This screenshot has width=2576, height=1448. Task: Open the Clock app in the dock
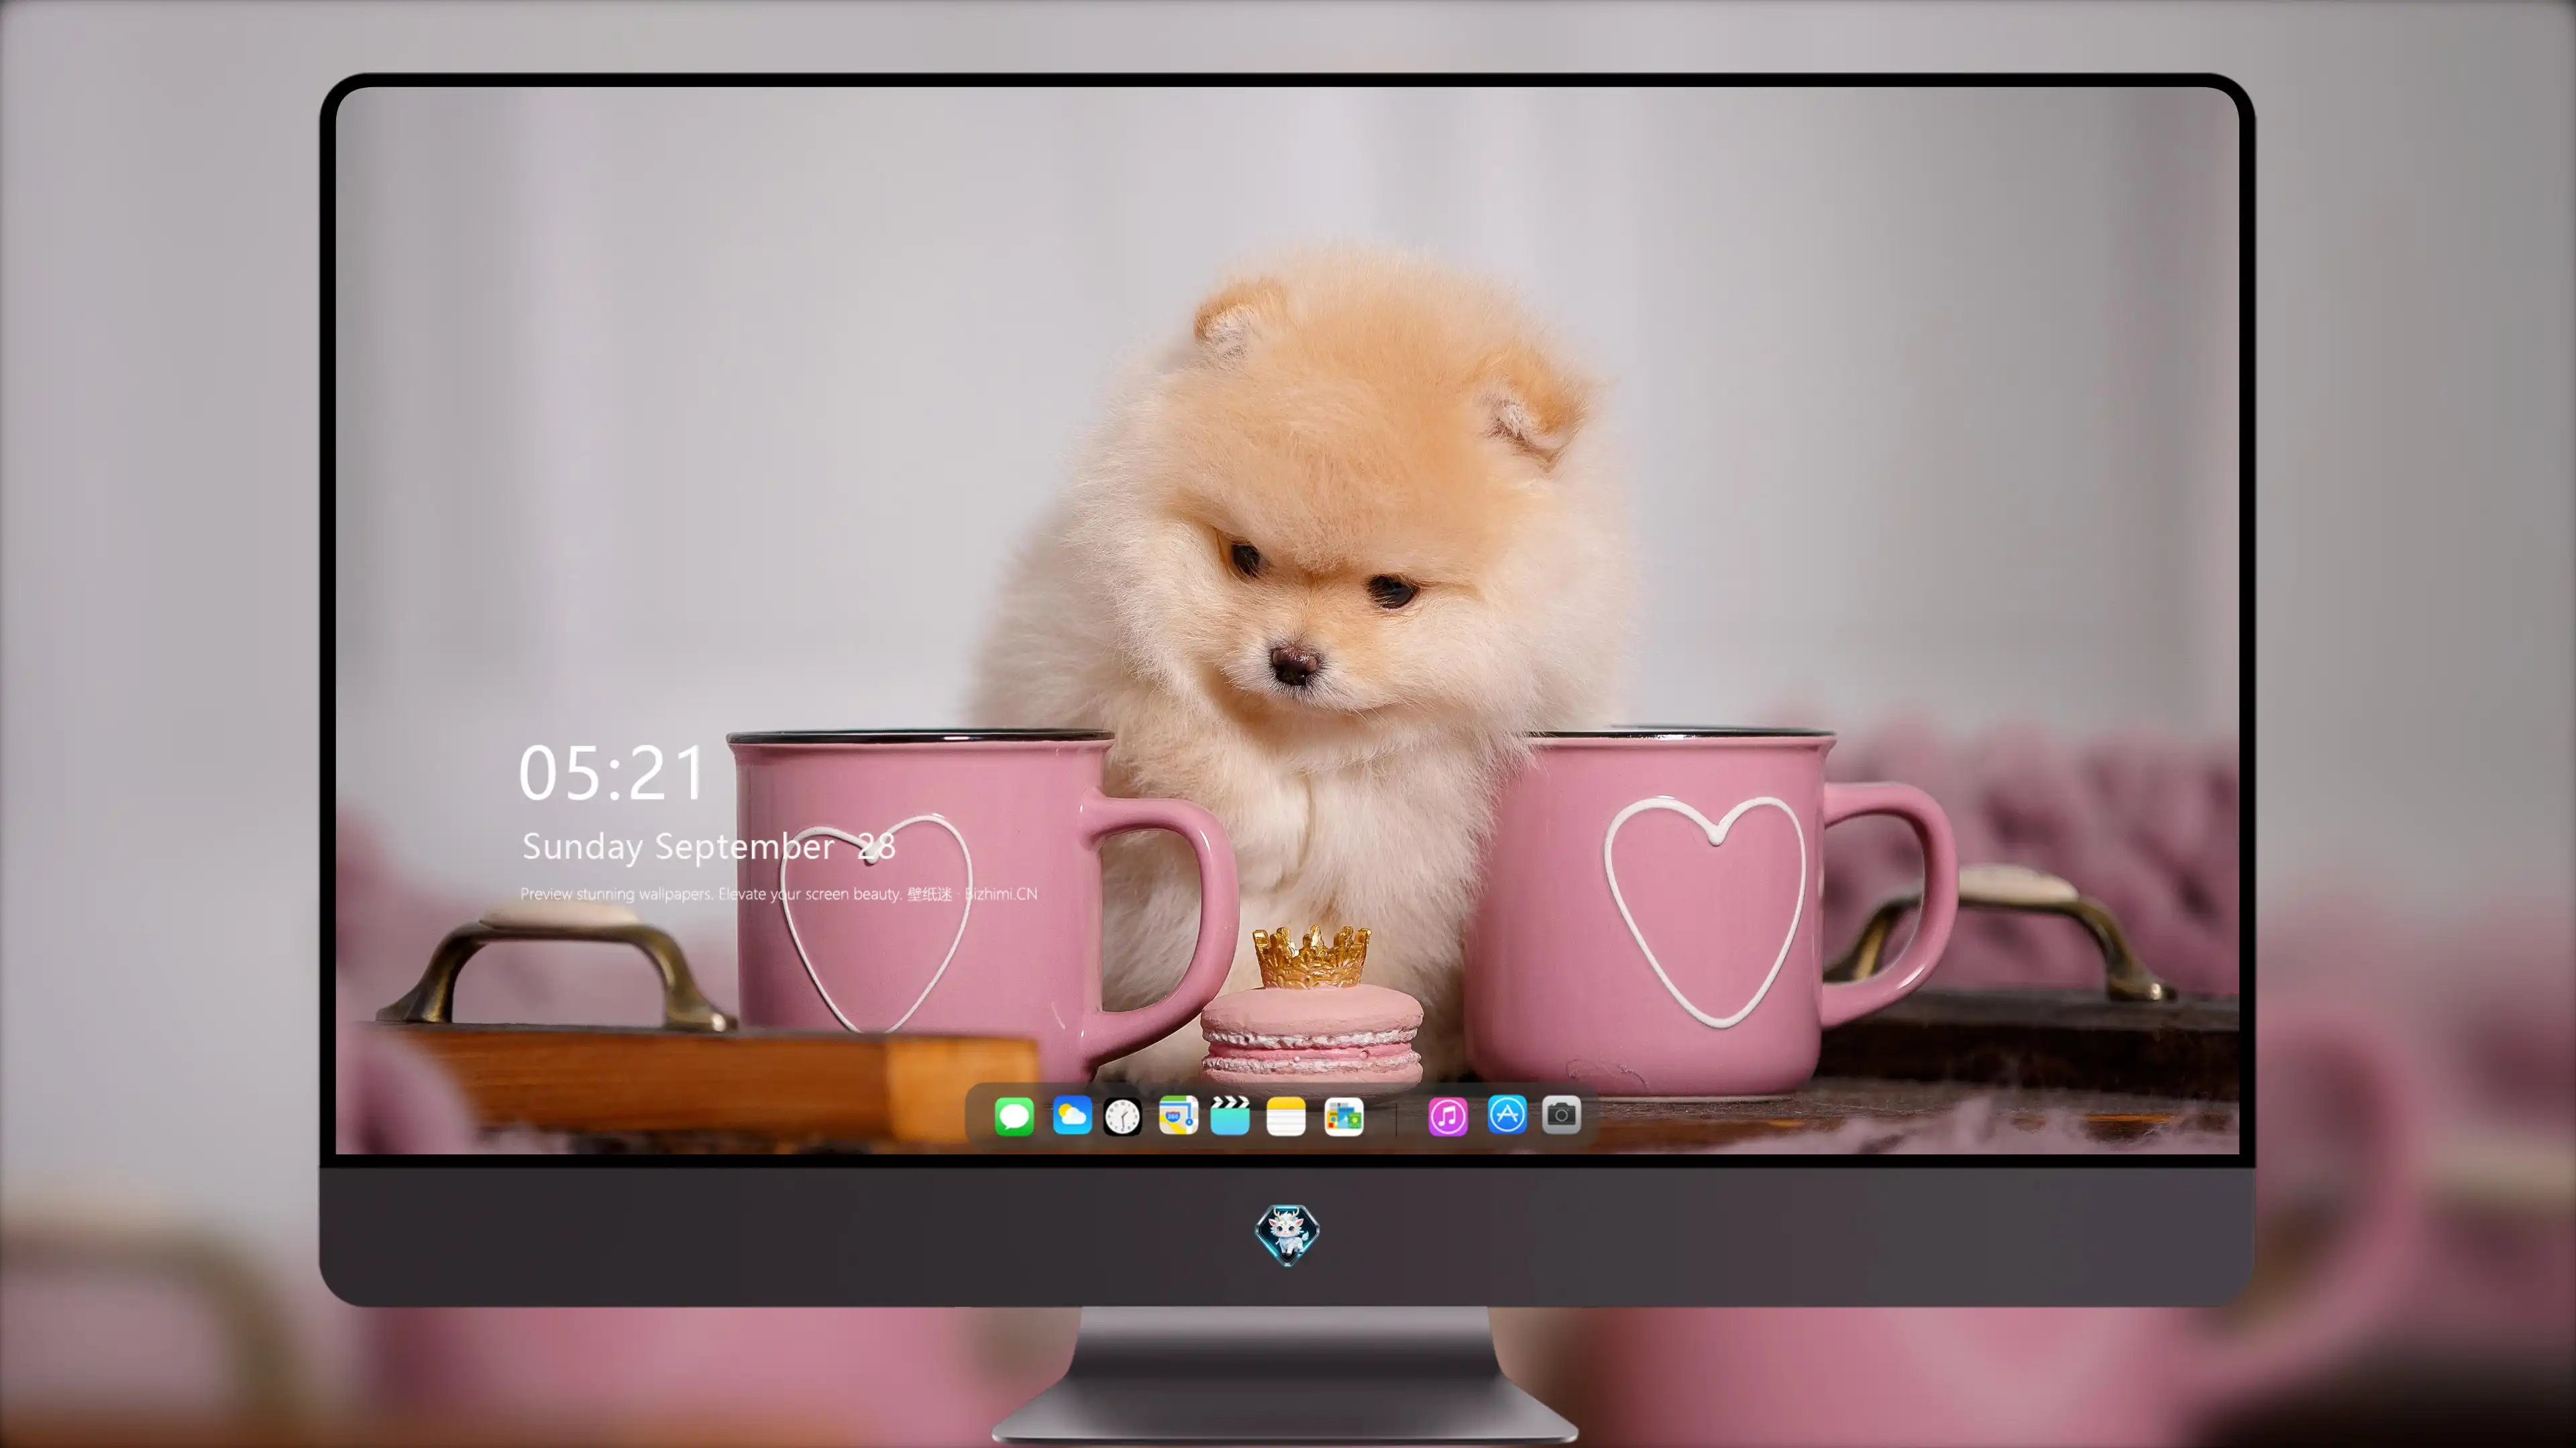tap(1122, 1116)
